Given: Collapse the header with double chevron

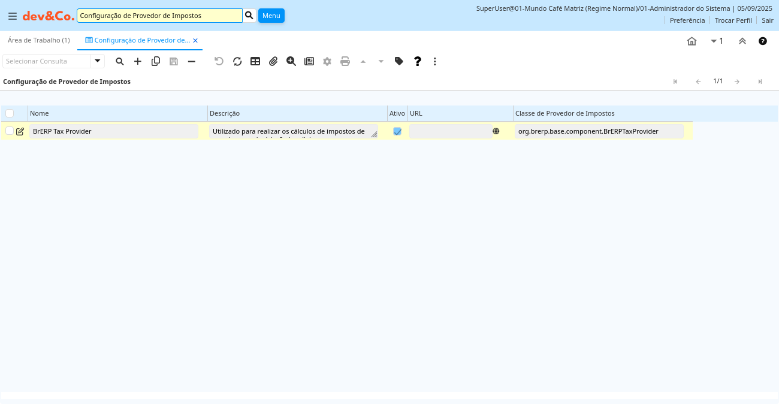Looking at the screenshot, I should pos(742,41).
